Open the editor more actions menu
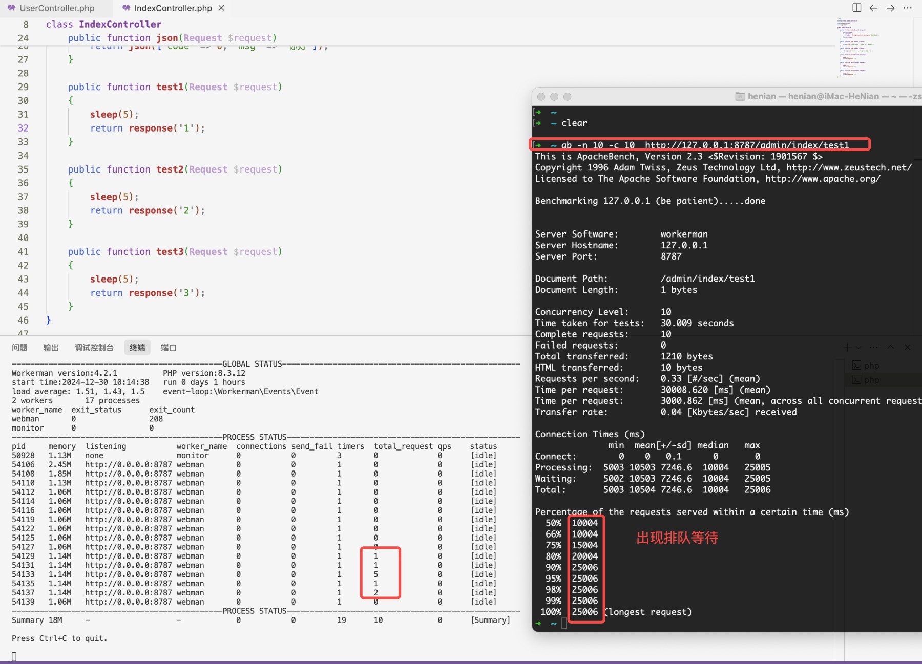Image resolution: width=922 pixels, height=664 pixels. coord(908,8)
